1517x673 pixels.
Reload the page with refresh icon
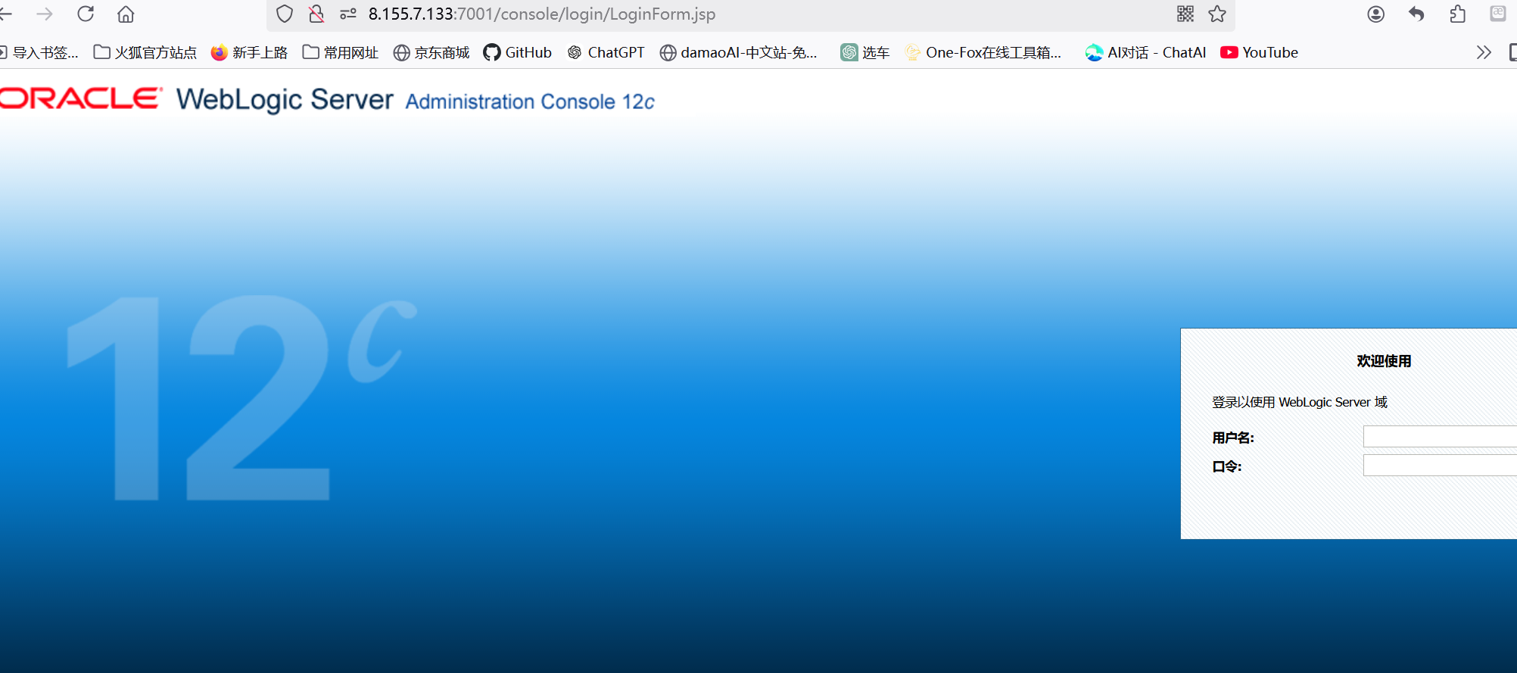86,14
